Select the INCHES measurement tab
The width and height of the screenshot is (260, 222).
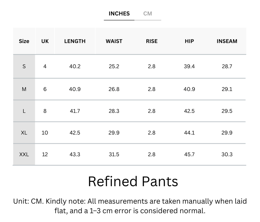pos(119,14)
